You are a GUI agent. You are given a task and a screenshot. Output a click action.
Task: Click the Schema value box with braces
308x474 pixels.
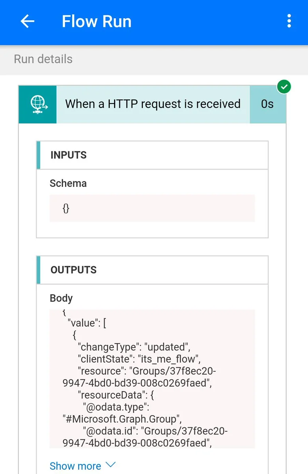152,208
